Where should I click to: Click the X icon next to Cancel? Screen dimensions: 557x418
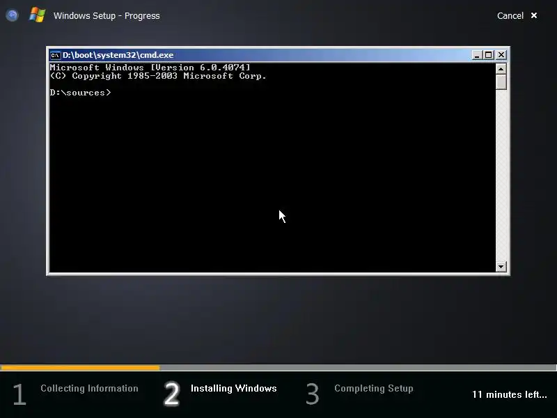click(x=533, y=15)
